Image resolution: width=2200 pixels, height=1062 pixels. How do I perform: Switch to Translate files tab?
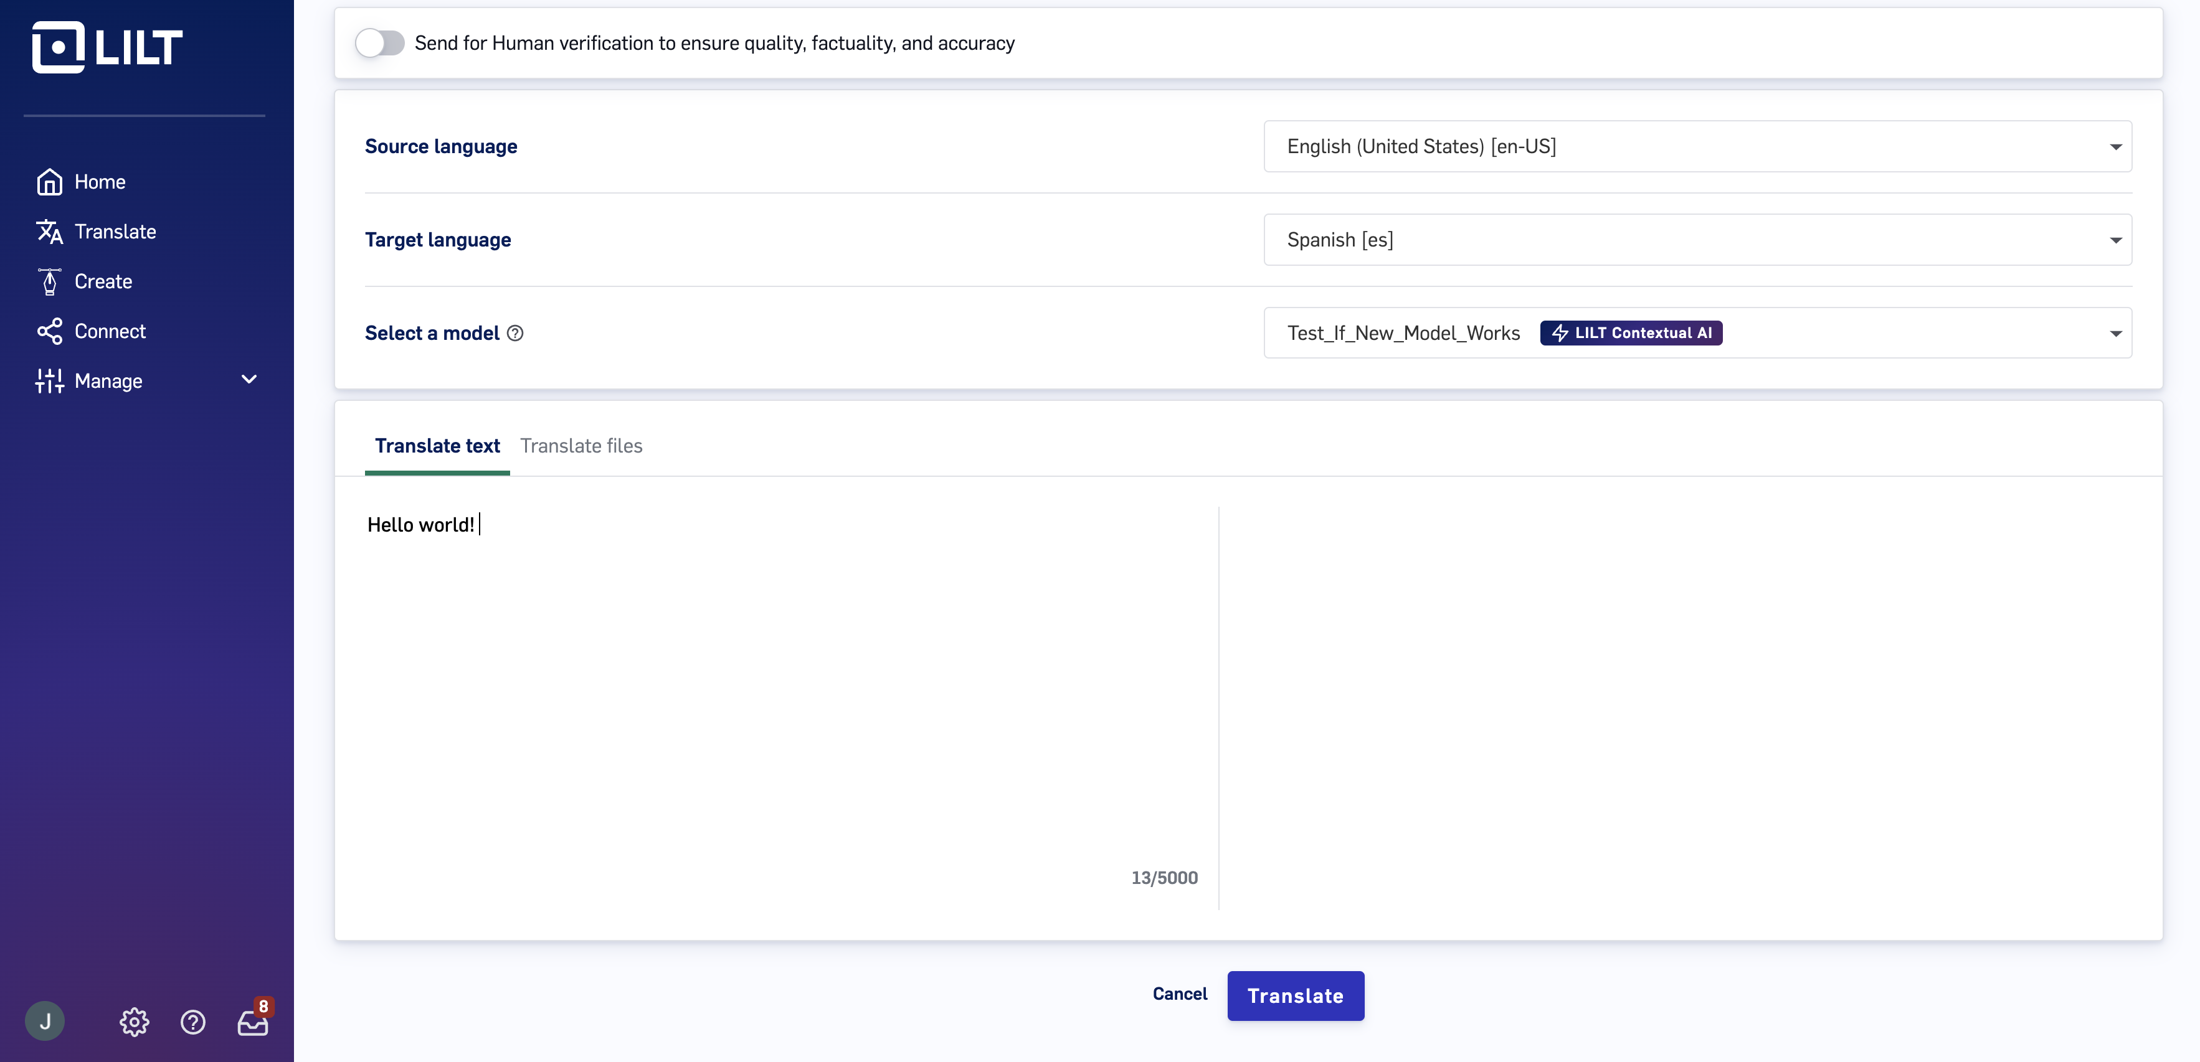[x=582, y=446]
